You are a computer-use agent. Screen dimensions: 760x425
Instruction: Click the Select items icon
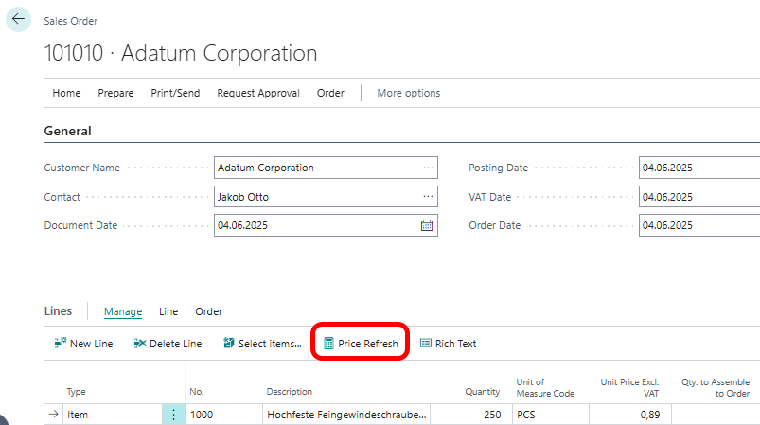228,344
